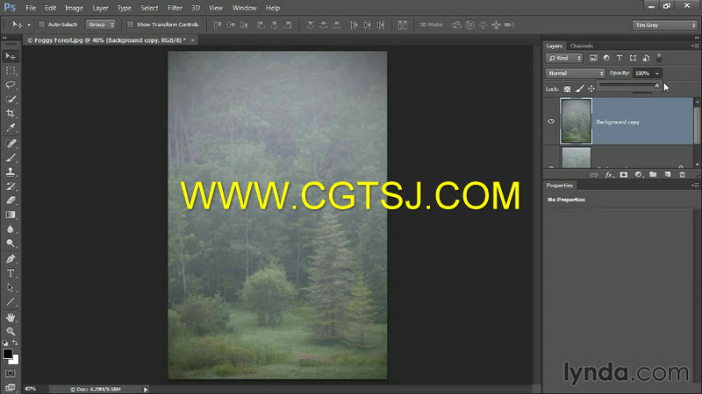Image resolution: width=702 pixels, height=394 pixels.
Task: Enable Show Transform Controls checkbox
Action: click(x=130, y=25)
